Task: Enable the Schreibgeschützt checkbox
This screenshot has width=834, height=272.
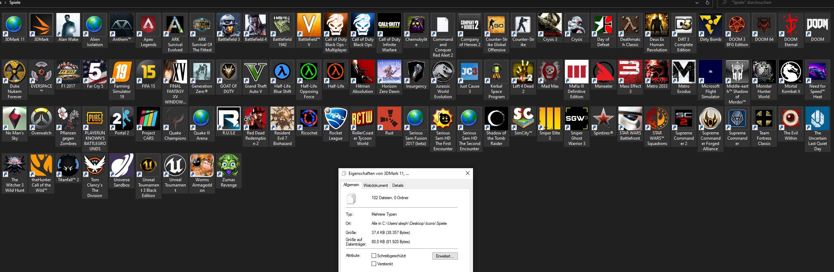Action: [x=374, y=256]
